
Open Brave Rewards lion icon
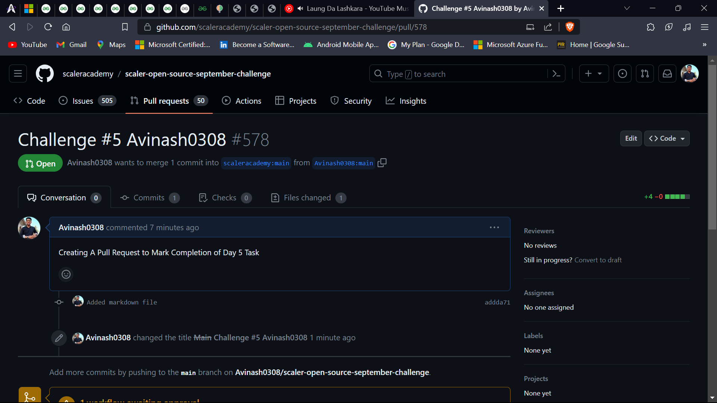tap(570, 27)
